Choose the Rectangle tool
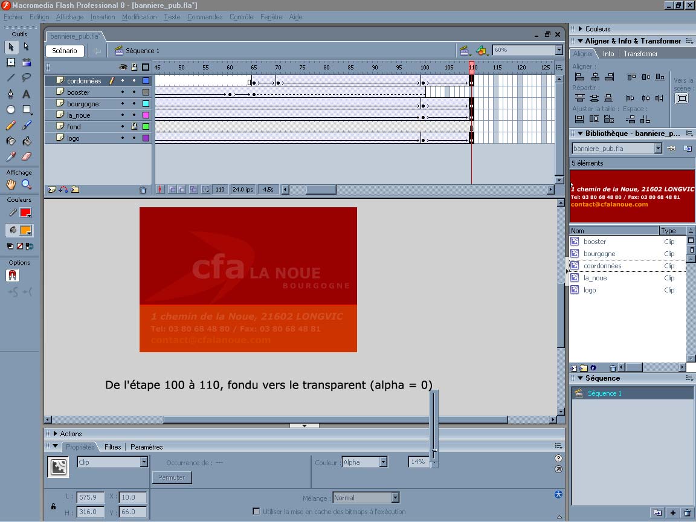This screenshot has width=696, height=522. (x=27, y=109)
